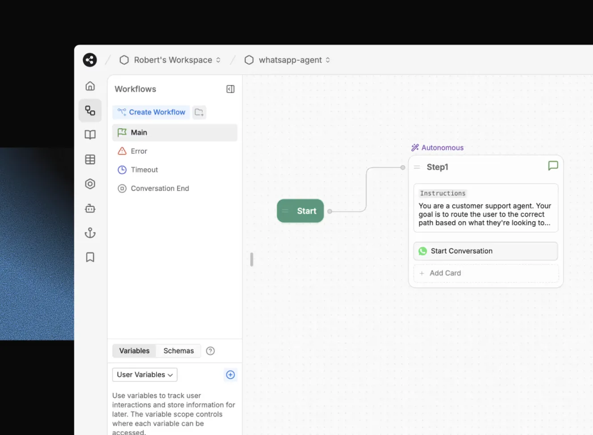Open the Robert's Workspace switcher
Image resolution: width=593 pixels, height=435 pixels.
click(x=170, y=60)
